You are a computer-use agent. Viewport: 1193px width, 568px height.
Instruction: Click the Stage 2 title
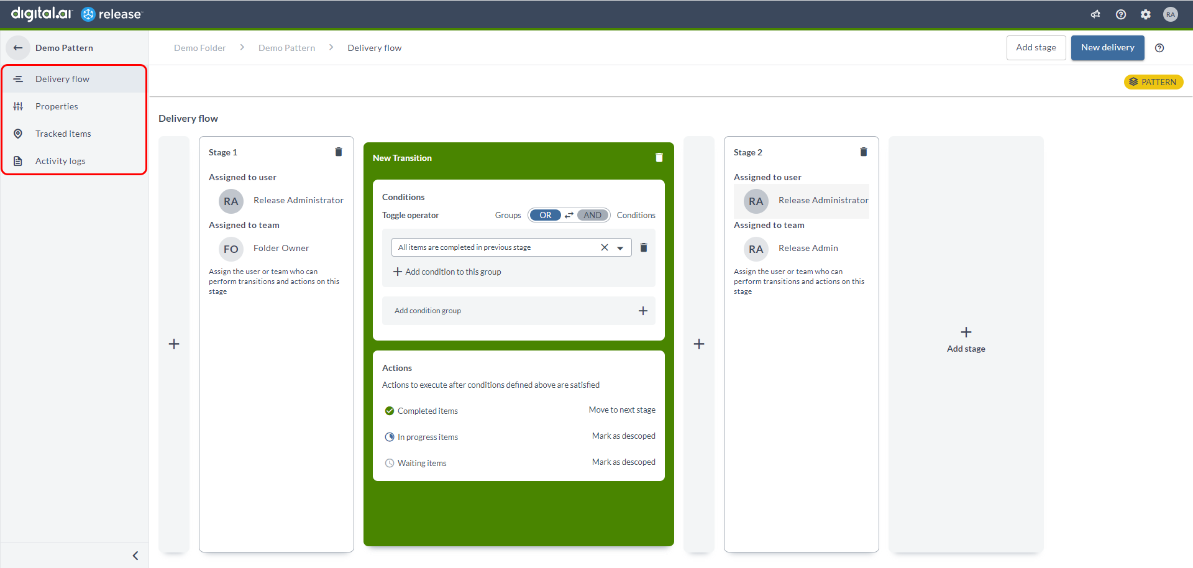(748, 152)
